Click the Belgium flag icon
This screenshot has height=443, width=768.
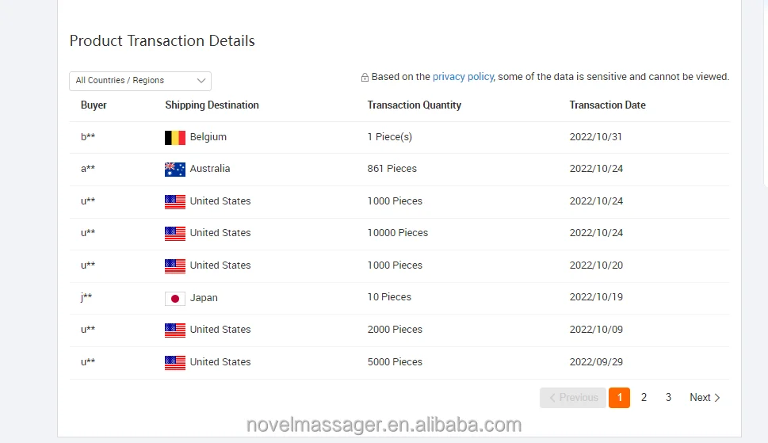tap(174, 137)
